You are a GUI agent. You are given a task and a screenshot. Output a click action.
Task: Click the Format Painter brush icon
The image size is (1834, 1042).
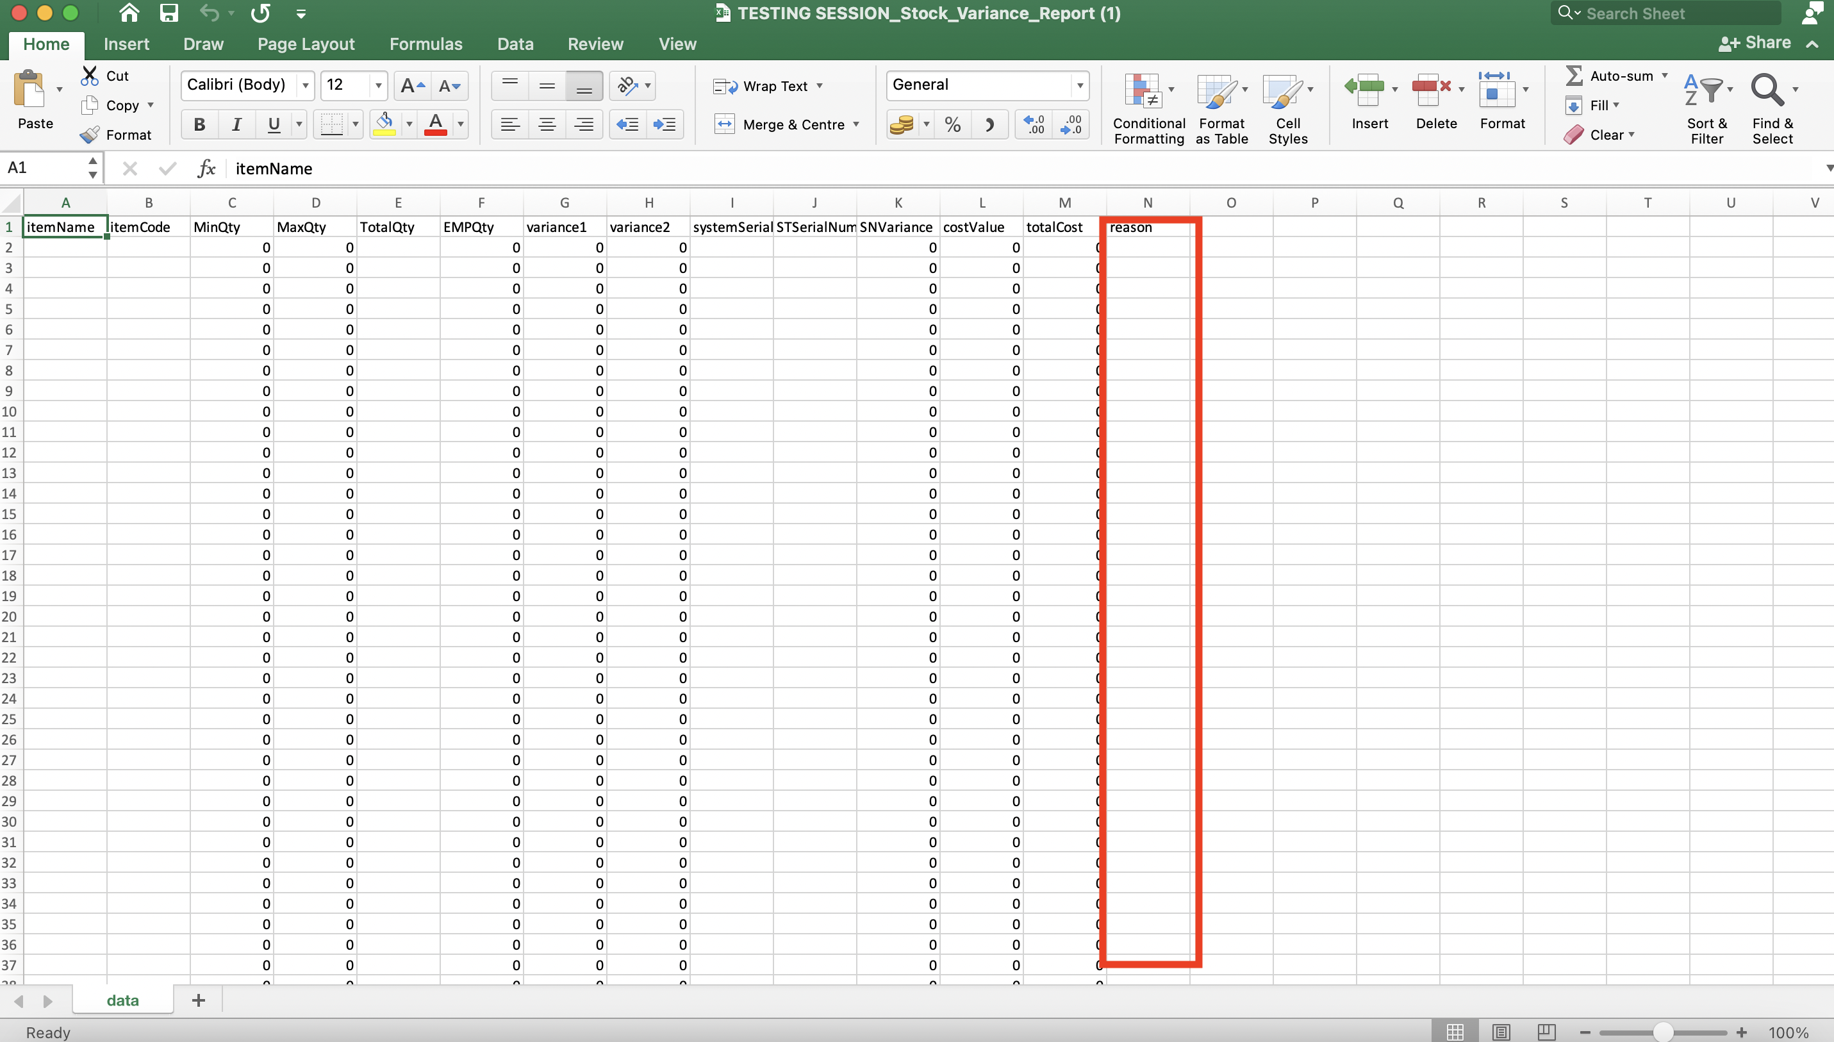coord(90,135)
